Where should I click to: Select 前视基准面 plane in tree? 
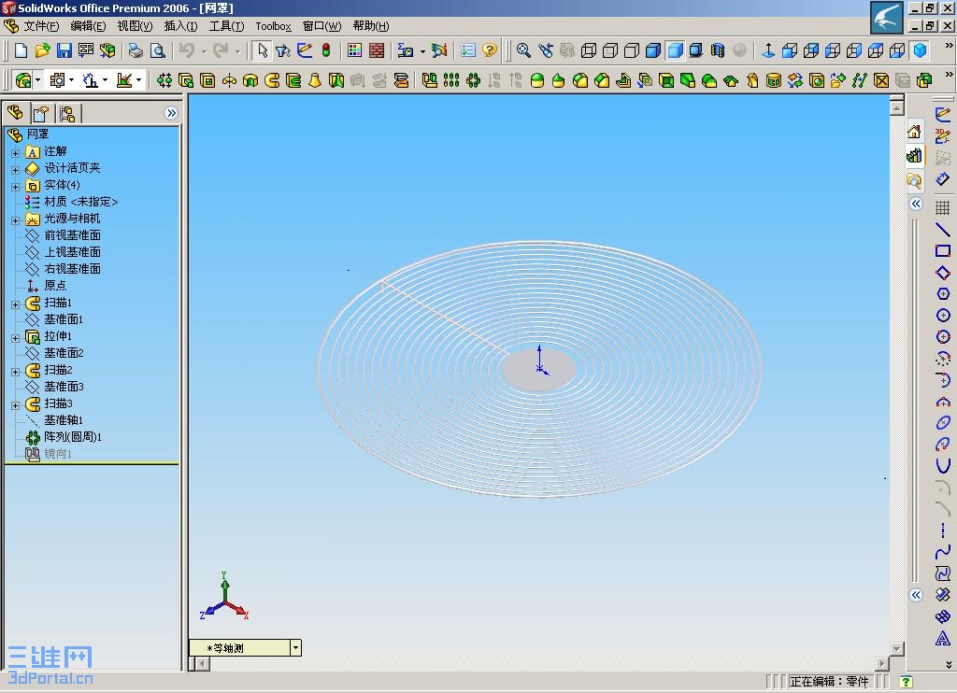pyautogui.click(x=72, y=235)
